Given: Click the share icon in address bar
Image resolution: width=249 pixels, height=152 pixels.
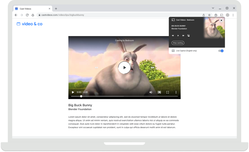Looking at the screenshot, I should pos(204,15).
